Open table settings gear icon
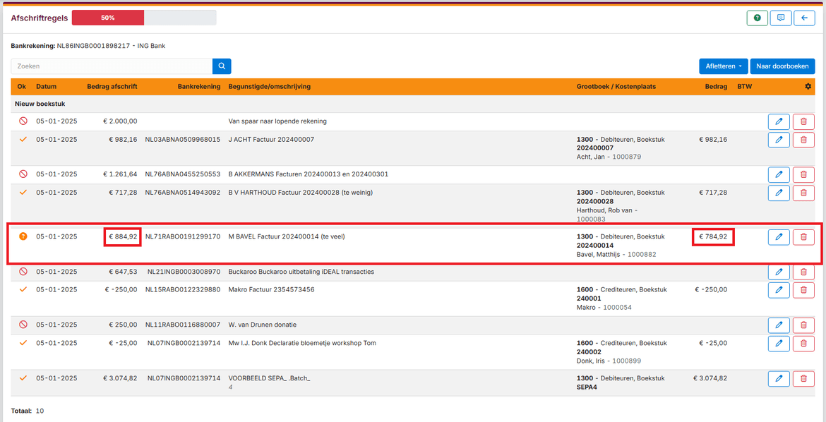This screenshot has height=422, width=826. [808, 87]
